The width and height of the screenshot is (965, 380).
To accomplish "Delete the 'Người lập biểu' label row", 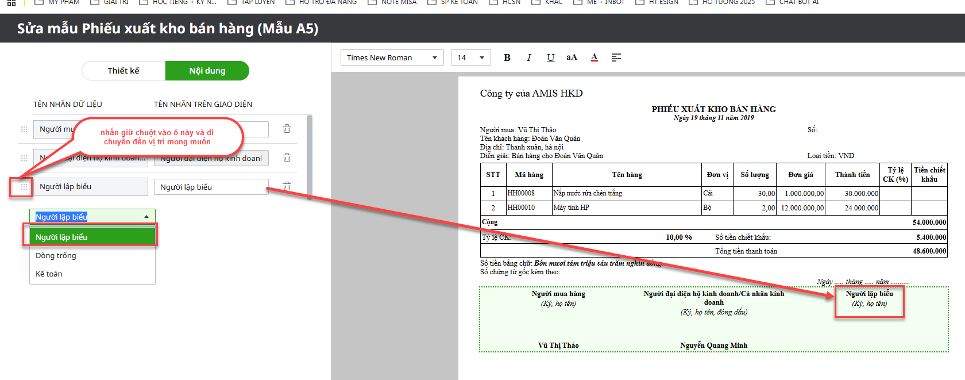I will 287,186.
